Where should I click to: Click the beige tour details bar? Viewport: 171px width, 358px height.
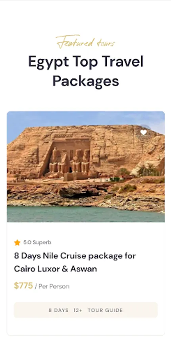click(x=86, y=310)
